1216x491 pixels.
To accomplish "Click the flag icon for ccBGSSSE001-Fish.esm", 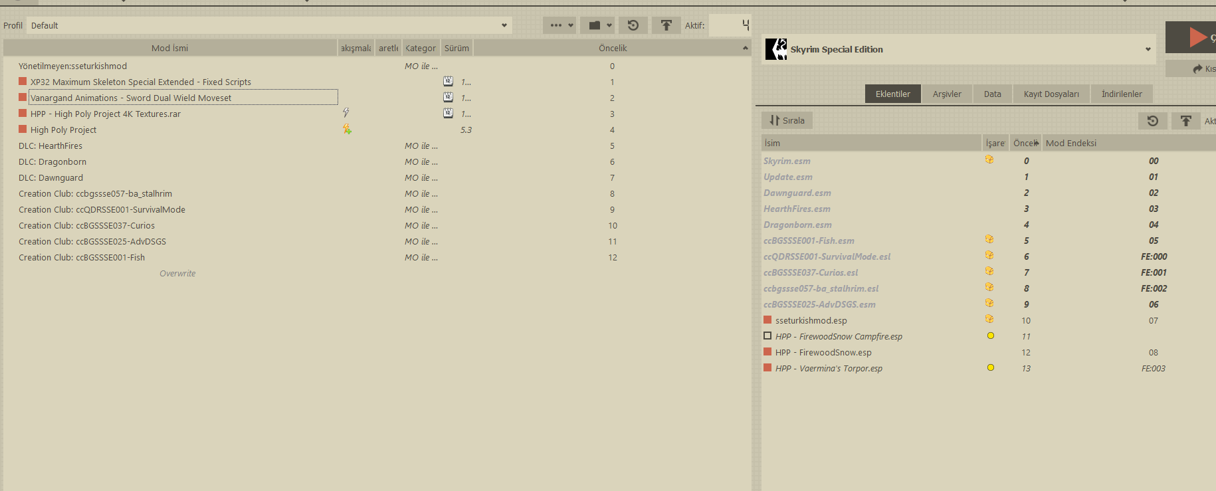I will point(989,239).
